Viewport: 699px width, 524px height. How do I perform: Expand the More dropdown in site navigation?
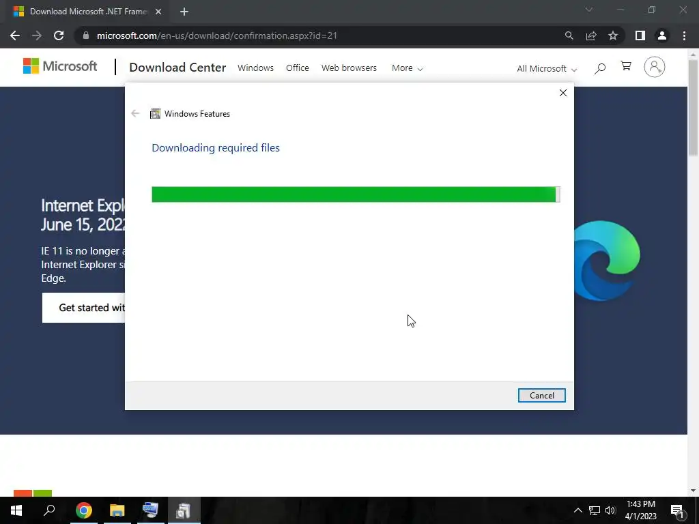(407, 68)
